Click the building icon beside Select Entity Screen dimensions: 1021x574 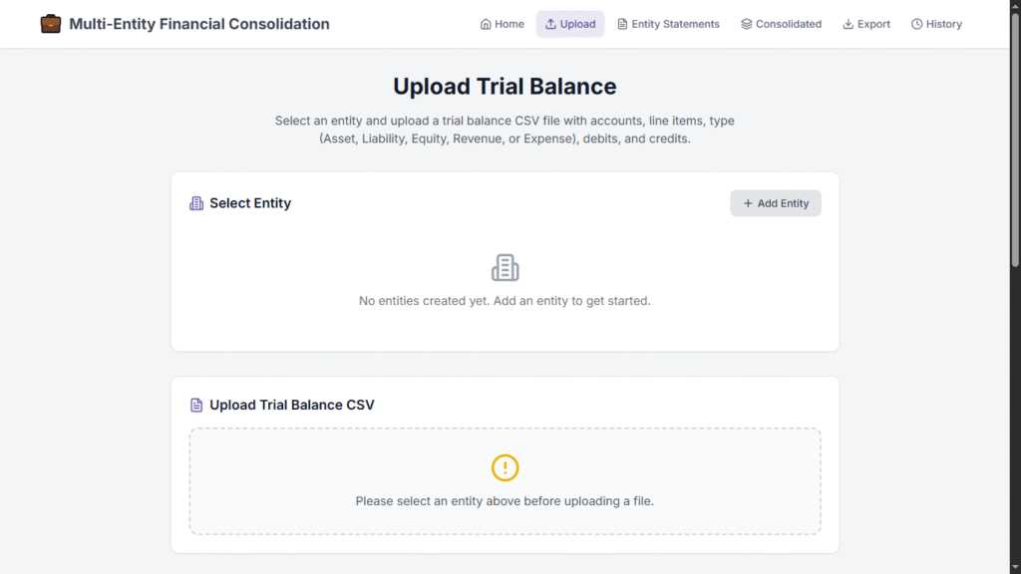(196, 203)
